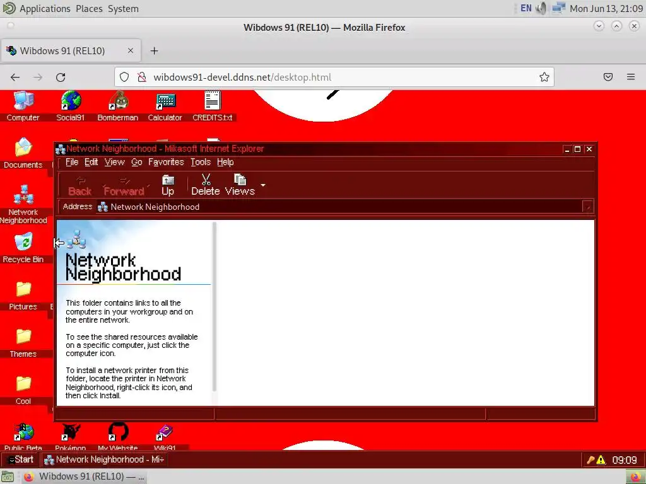Image resolution: width=646 pixels, height=484 pixels.
Task: Click the Back toolbar button
Action: 80,186
